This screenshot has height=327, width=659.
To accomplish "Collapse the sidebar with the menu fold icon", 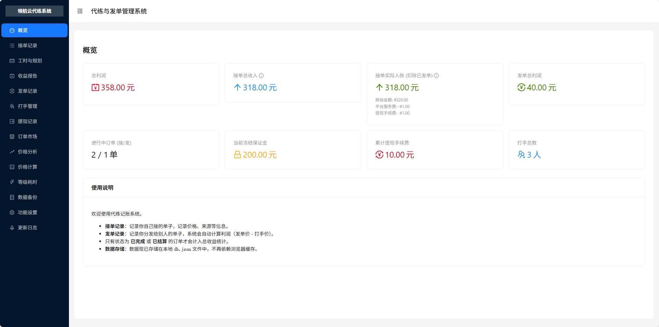I will point(80,11).
